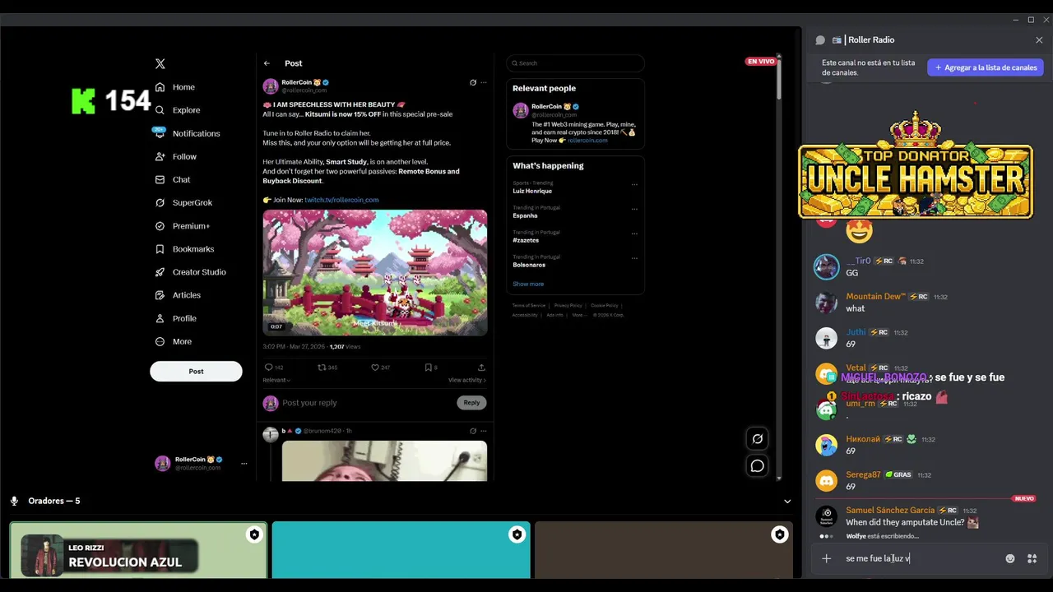This screenshot has width=1053, height=592.
Task: Click the Николай username in chat
Action: (x=863, y=439)
